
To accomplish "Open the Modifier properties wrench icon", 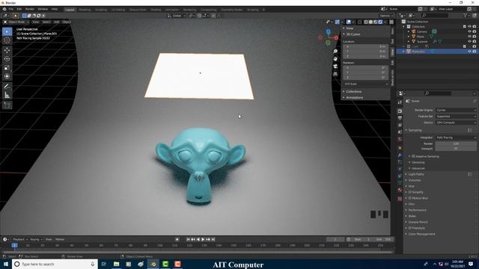I will pos(400,155).
